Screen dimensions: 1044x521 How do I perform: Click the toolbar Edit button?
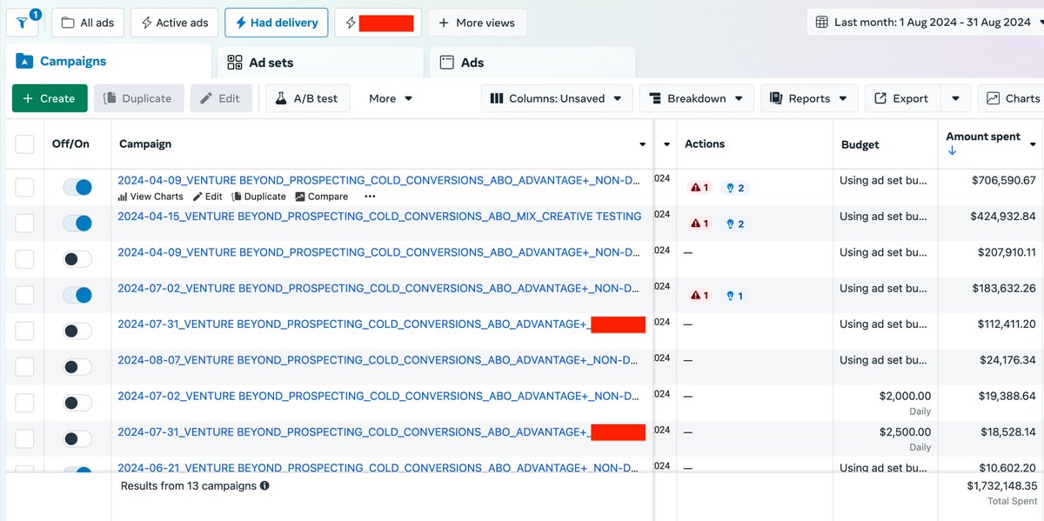221,98
